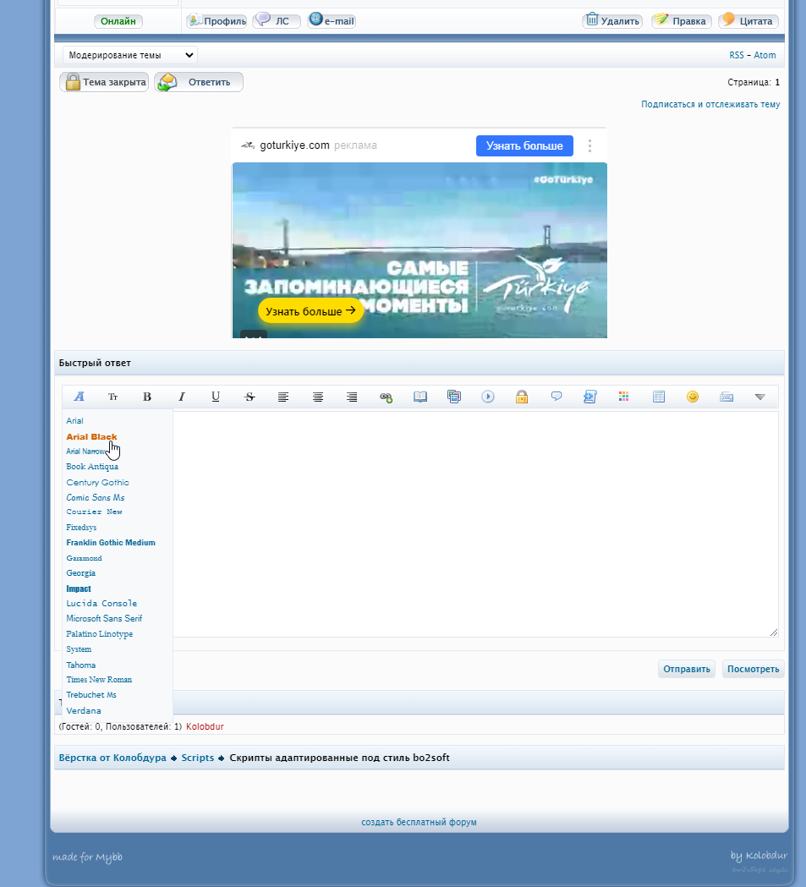
Task: Choose Arial font
Action: [x=74, y=421]
